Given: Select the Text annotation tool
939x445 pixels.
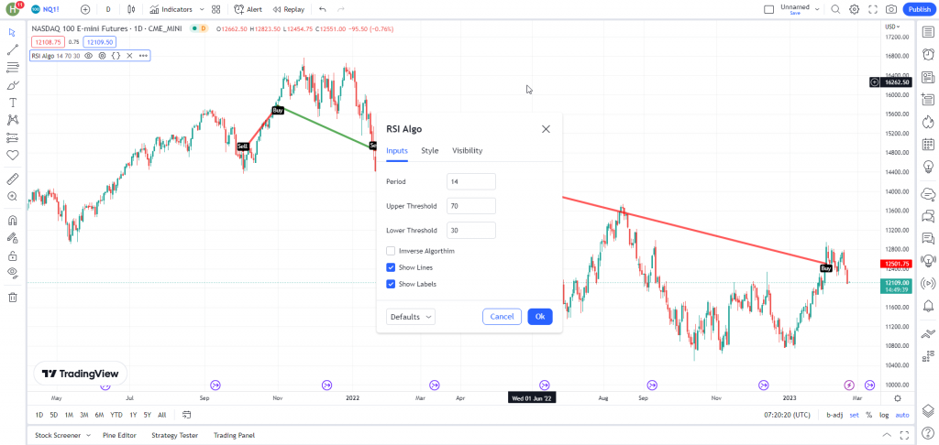Looking at the screenshot, I should tap(13, 102).
